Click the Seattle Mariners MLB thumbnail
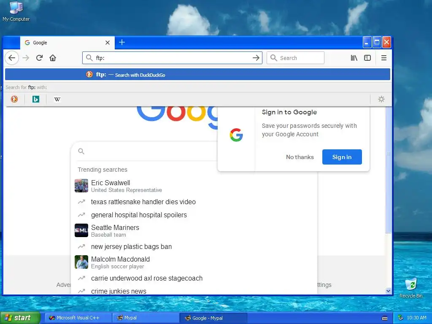432x324 pixels. click(81, 230)
